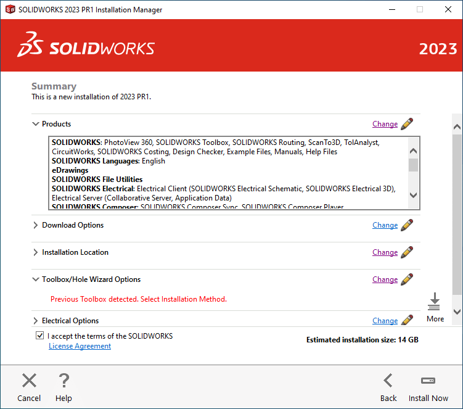
Task: Click the pencil icon for Toolbox/Hole Wizard Options
Action: coord(407,279)
